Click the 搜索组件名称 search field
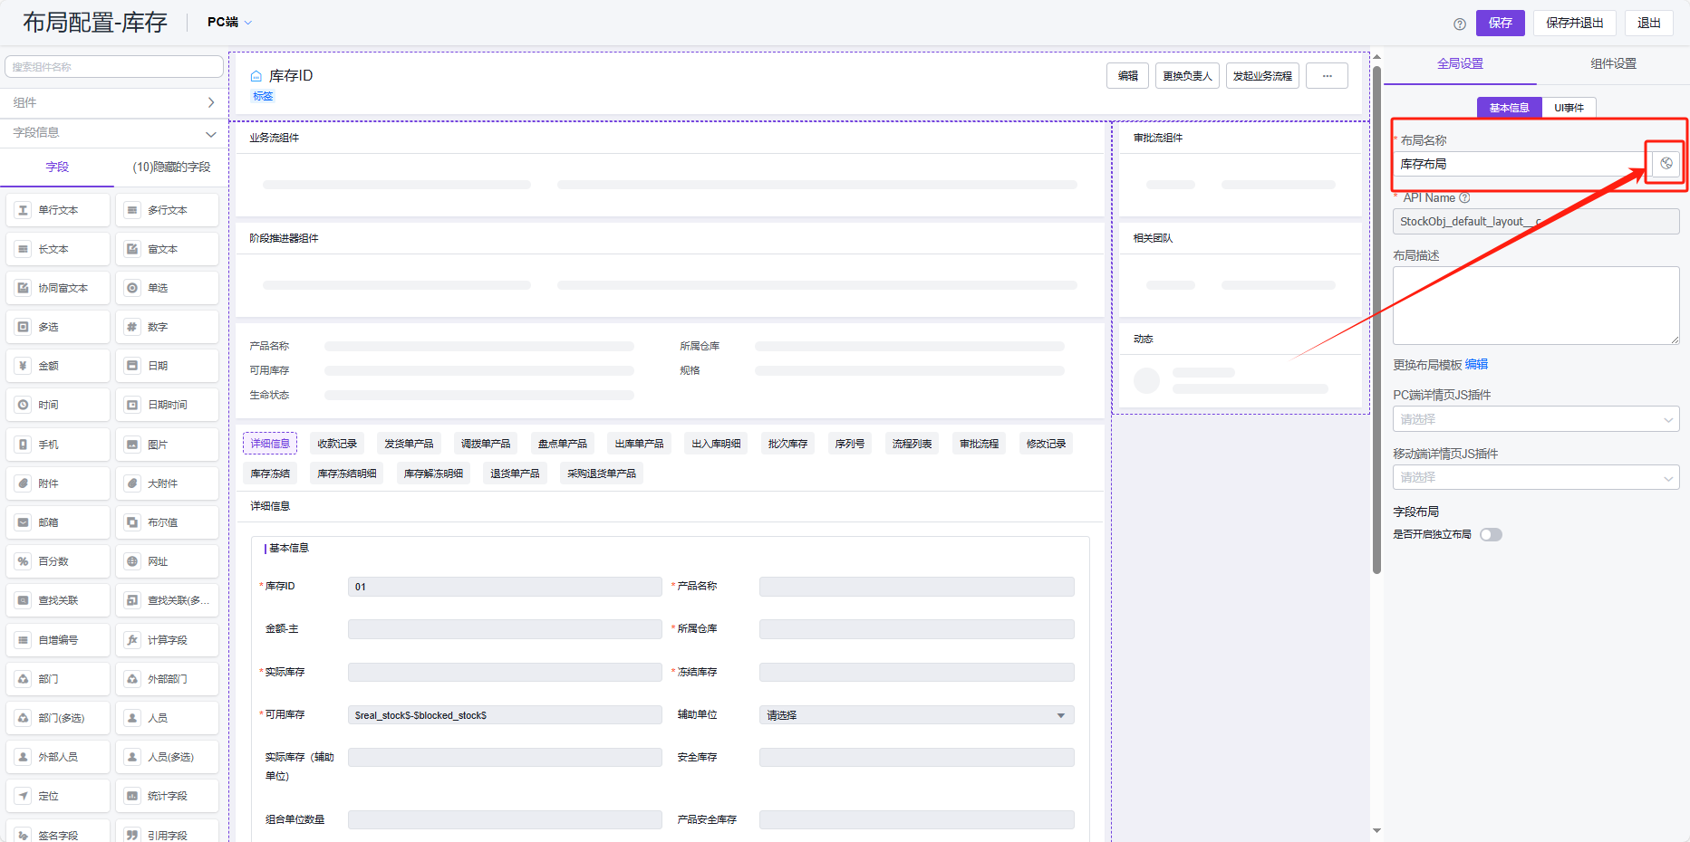Screen dimensions: 1690x842 coord(114,67)
